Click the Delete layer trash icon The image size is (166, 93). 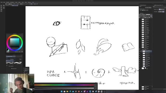pyautogui.click(x=152, y=18)
